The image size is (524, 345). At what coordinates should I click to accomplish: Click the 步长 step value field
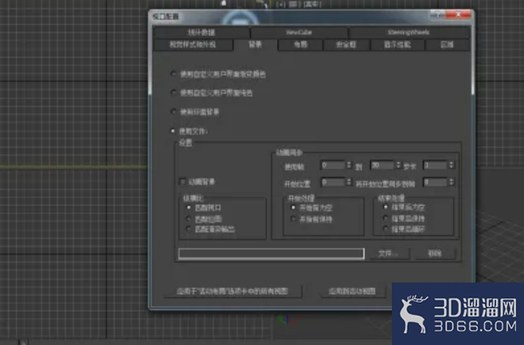pos(435,165)
